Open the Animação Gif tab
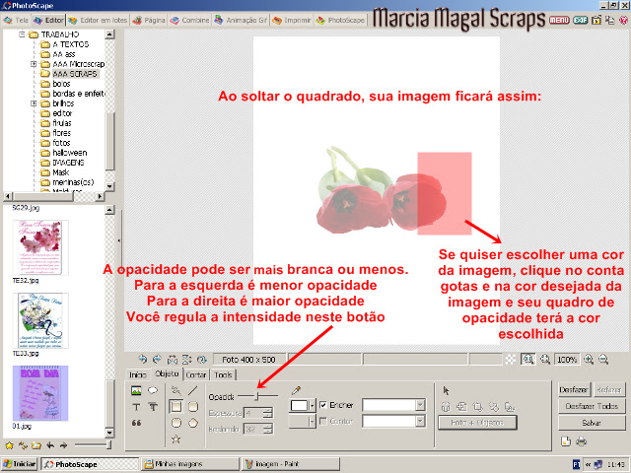 pyautogui.click(x=241, y=20)
